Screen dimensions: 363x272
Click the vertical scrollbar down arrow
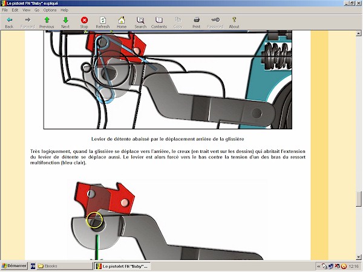pyautogui.click(x=359, y=257)
